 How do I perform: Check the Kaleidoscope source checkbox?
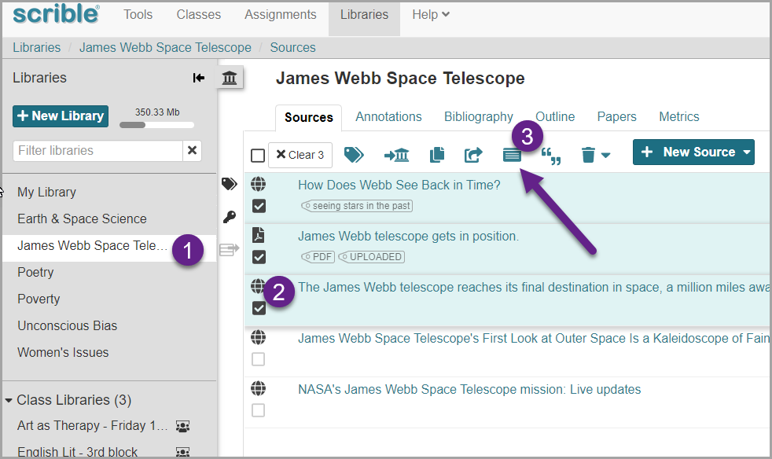tap(259, 359)
